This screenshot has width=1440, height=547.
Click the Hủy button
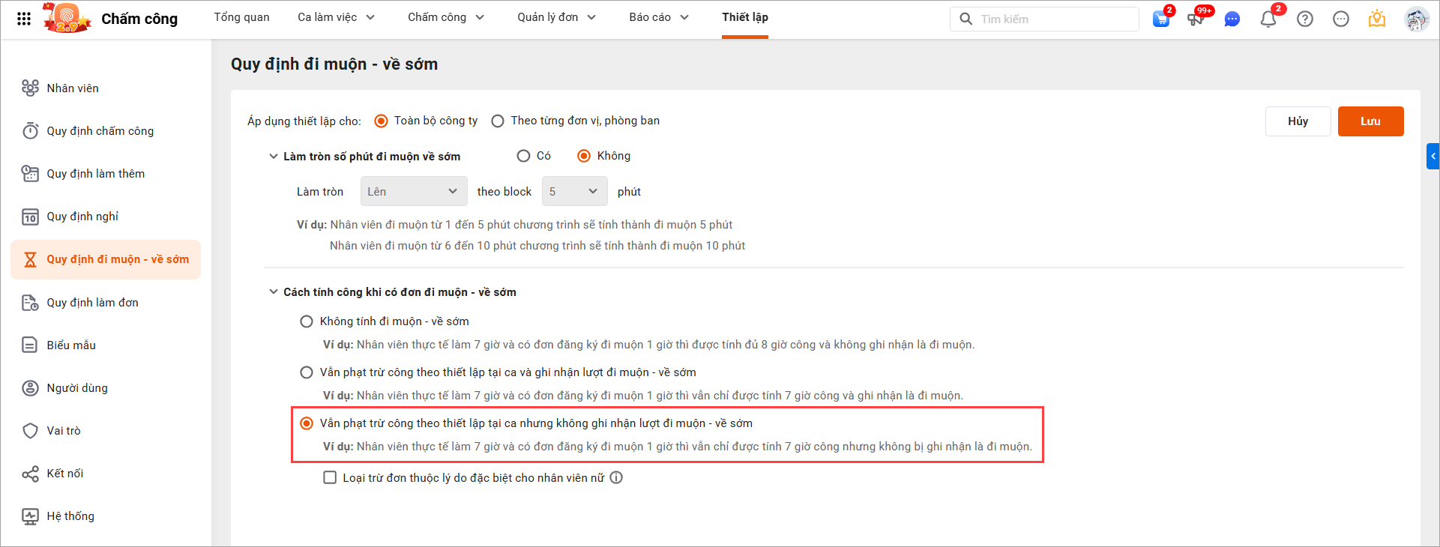[1298, 121]
